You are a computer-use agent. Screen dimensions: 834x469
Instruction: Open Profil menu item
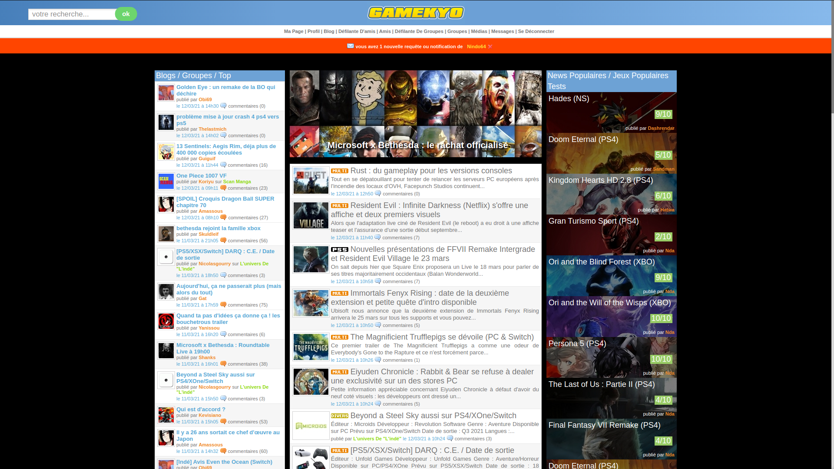pyautogui.click(x=314, y=31)
